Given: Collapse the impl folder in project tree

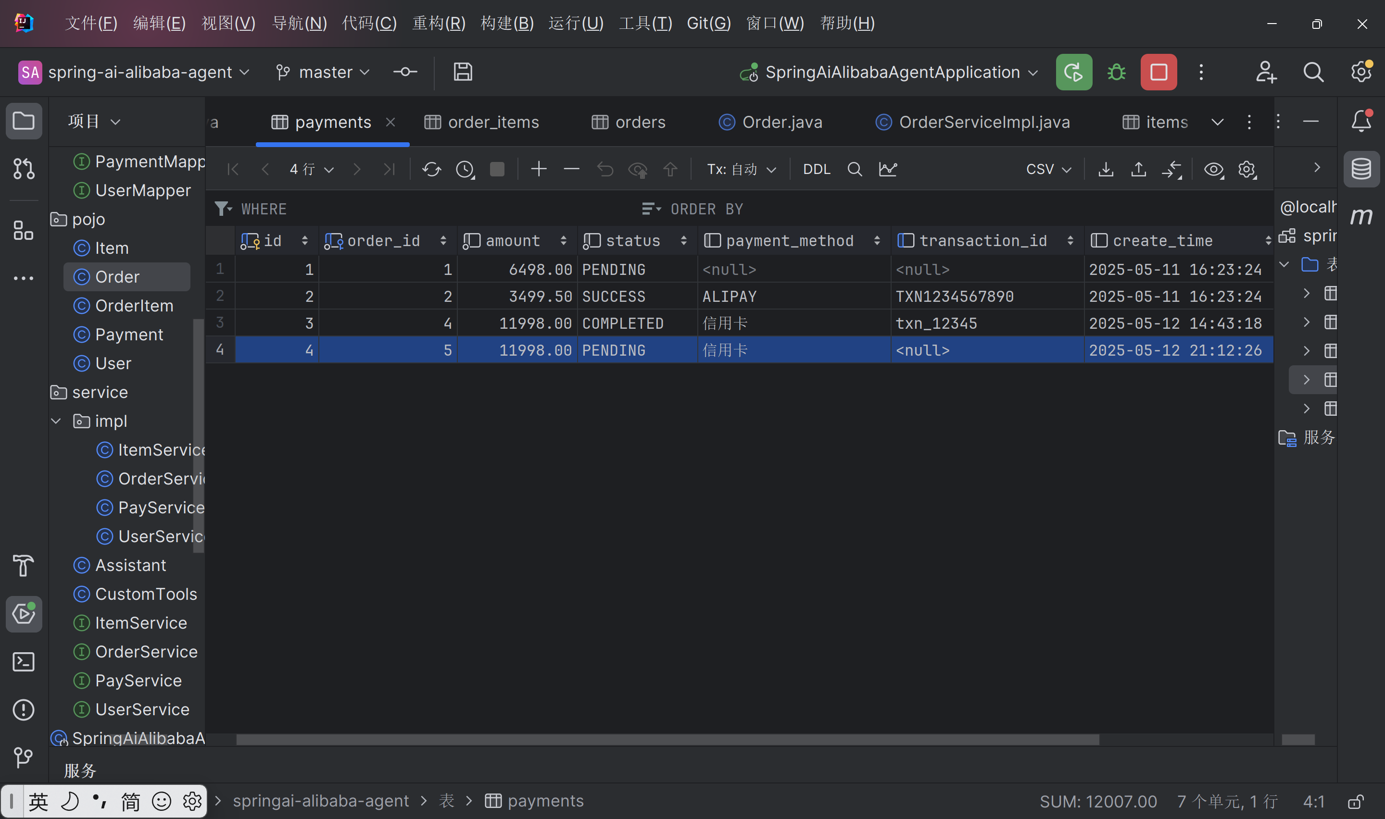Looking at the screenshot, I should point(56,421).
